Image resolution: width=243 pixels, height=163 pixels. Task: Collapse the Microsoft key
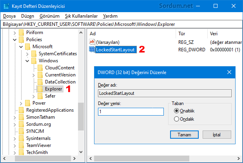pos(21,47)
